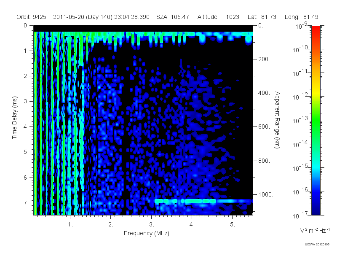
Task: Click the 'Orbit: 9425' header text
Action: point(31,17)
